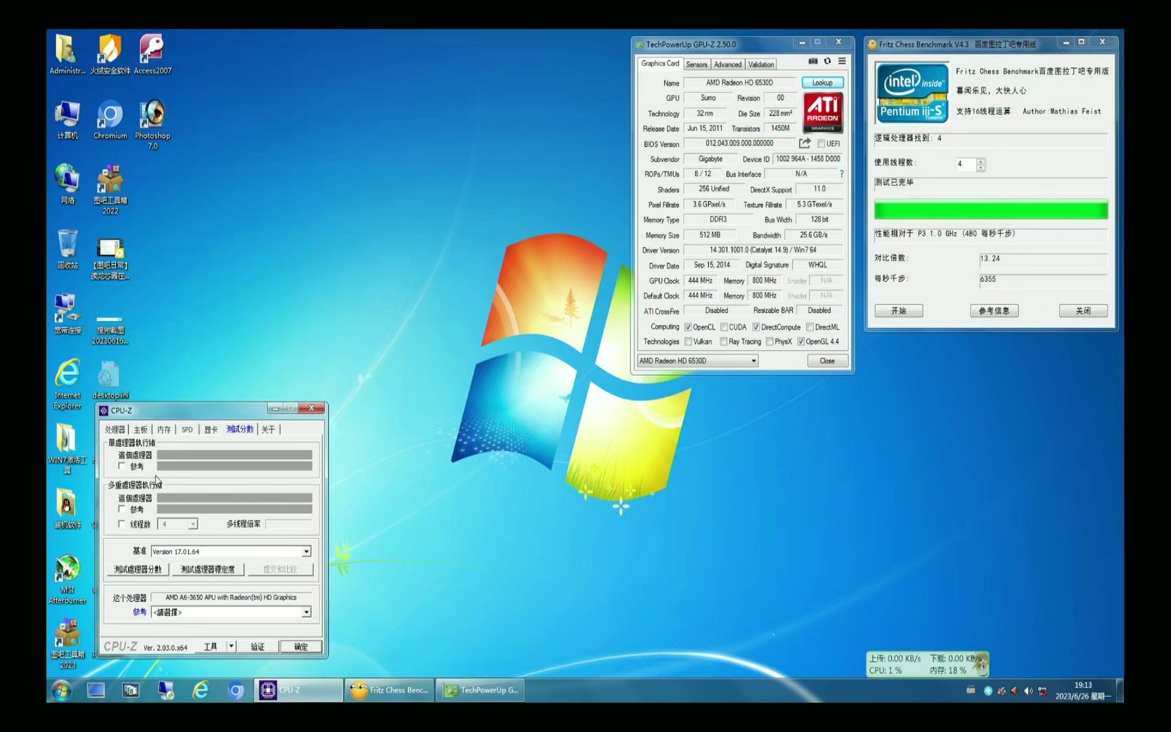Open the Chromium desktop shortcut
1171x732 pixels.
(x=110, y=120)
